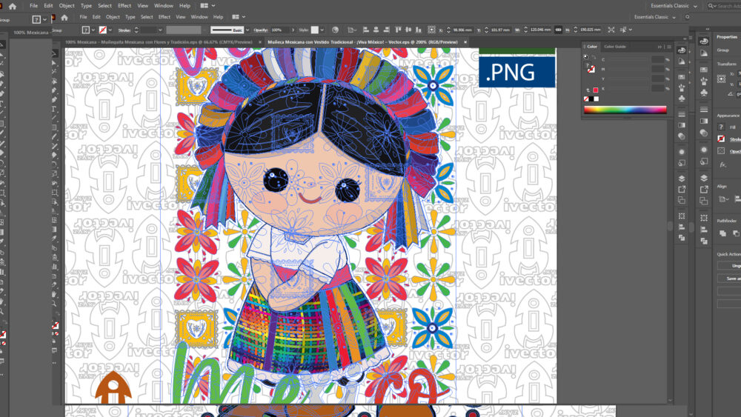The width and height of the screenshot is (741, 417).
Task: Click Isolate Selected Object icon in control bar
Action: click(x=611, y=30)
